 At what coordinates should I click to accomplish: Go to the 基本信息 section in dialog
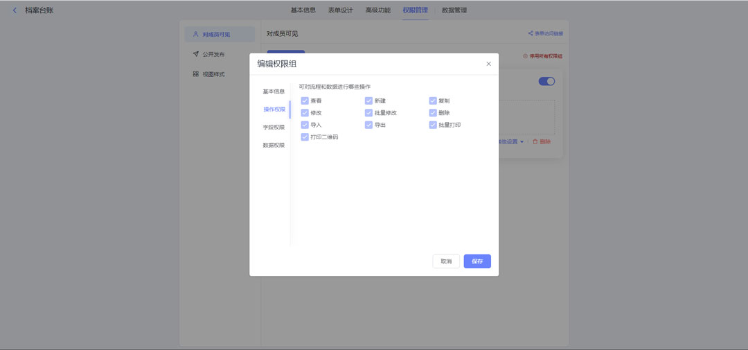273,91
